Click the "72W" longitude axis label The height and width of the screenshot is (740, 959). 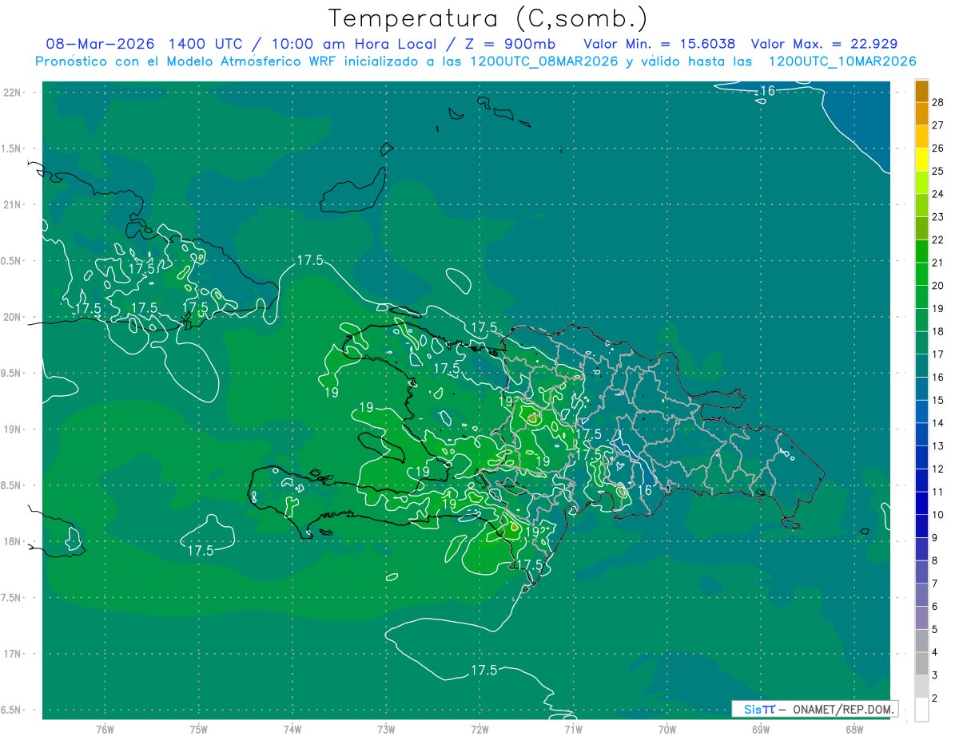coord(479,729)
